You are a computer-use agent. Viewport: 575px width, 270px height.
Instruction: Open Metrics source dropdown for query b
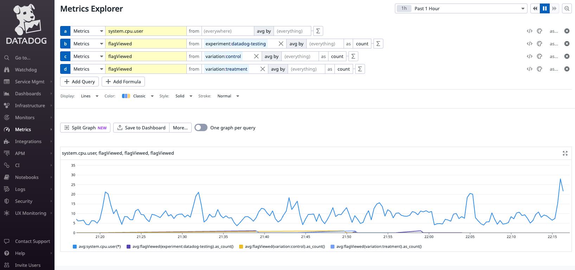[88, 44]
